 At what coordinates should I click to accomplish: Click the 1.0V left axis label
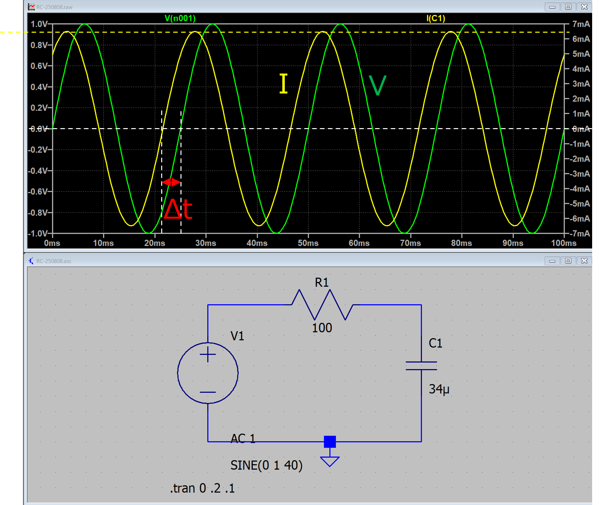pos(39,24)
